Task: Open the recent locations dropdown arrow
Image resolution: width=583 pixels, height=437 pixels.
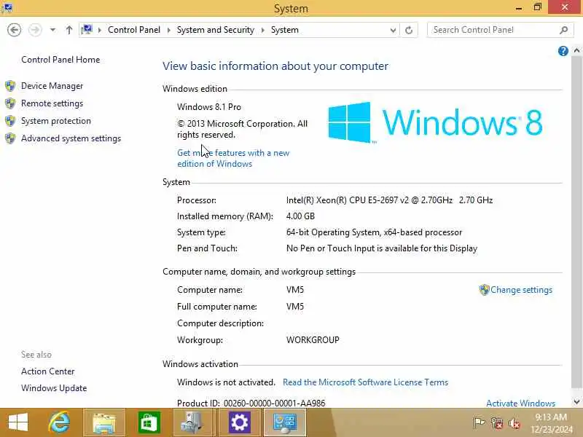Action: tap(52, 30)
